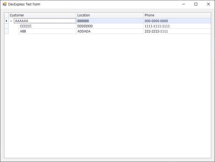This screenshot has width=215, height=162.
Task: Select the 000-0000-0000 phone cell
Action: [x=177, y=21]
